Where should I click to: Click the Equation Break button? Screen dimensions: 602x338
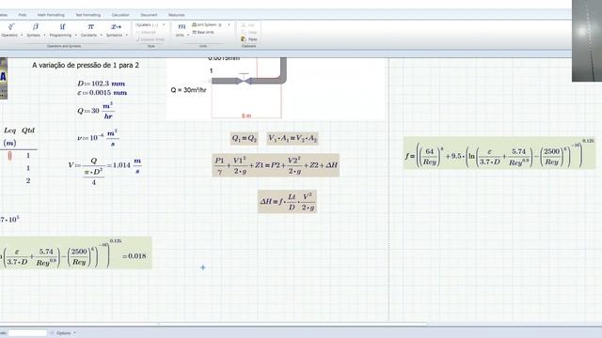coord(150,39)
